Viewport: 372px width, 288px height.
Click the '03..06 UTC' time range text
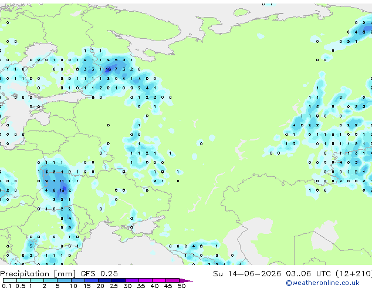[308, 274]
